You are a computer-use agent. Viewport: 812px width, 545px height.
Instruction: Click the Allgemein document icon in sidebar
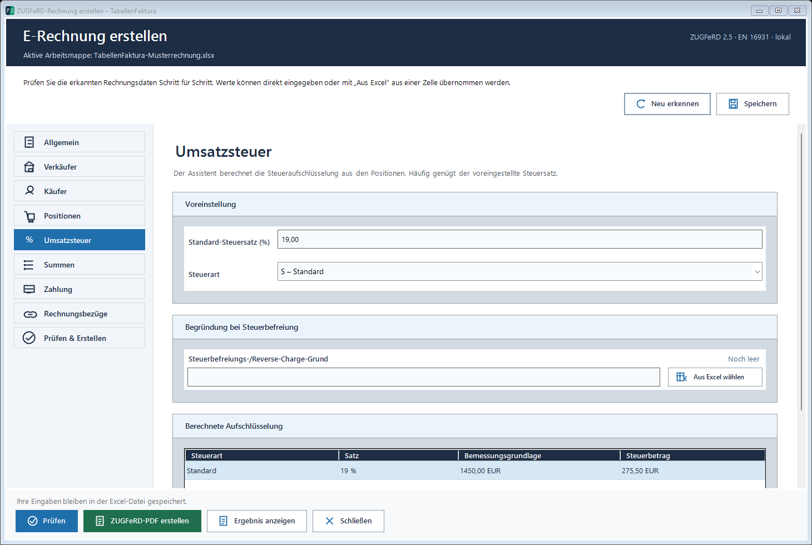click(29, 142)
